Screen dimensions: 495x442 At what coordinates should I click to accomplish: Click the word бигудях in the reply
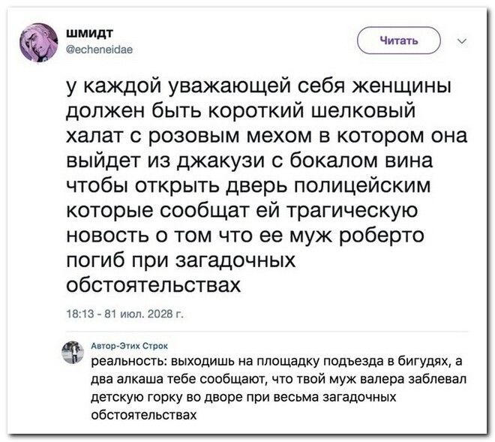tap(422, 363)
